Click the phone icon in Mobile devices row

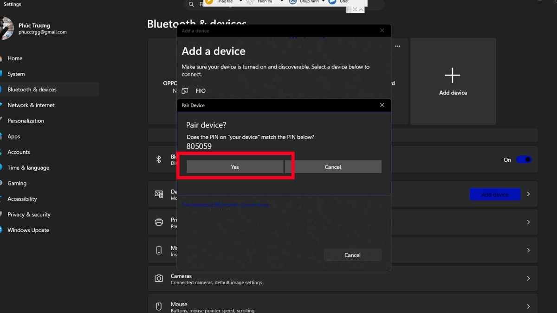159,250
